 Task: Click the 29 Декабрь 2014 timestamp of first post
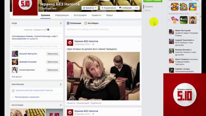(x=82, y=44)
